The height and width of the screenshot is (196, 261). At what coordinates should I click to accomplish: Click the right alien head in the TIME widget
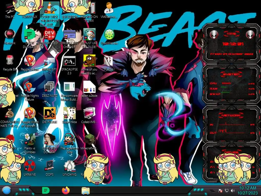point(250,34)
